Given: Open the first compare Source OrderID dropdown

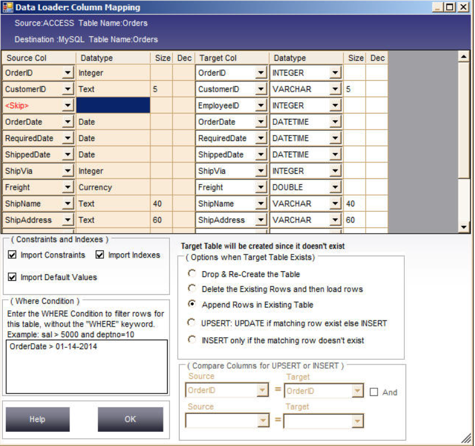Looking at the screenshot, I should pos(263,390).
